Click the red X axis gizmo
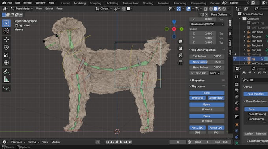Image resolution: width=268 pixels, height=149 pixels. (174, 29)
